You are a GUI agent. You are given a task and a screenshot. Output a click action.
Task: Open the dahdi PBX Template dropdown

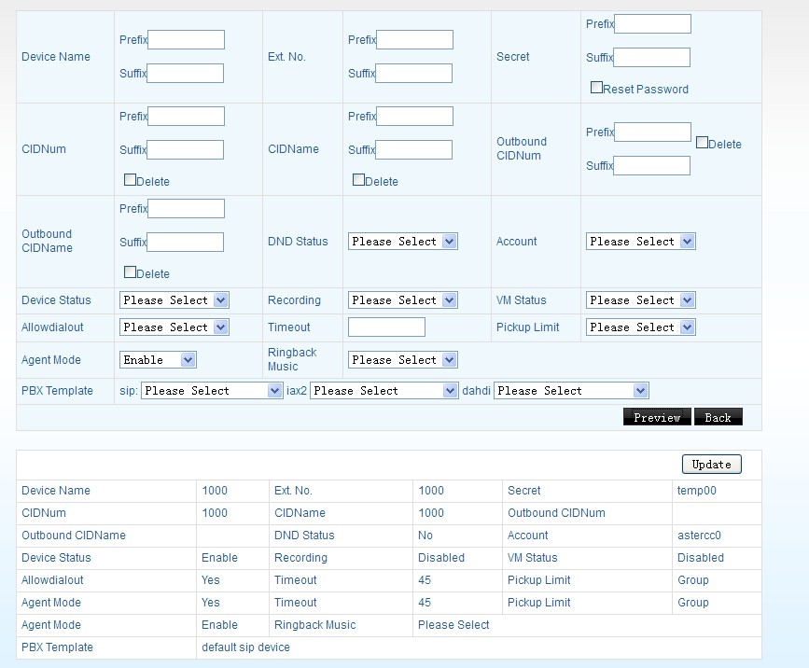pos(571,391)
